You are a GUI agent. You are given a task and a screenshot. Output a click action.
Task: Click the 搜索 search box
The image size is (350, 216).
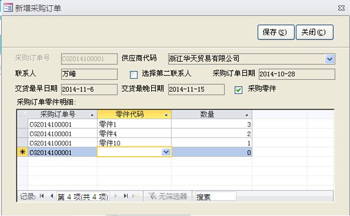click(x=215, y=197)
